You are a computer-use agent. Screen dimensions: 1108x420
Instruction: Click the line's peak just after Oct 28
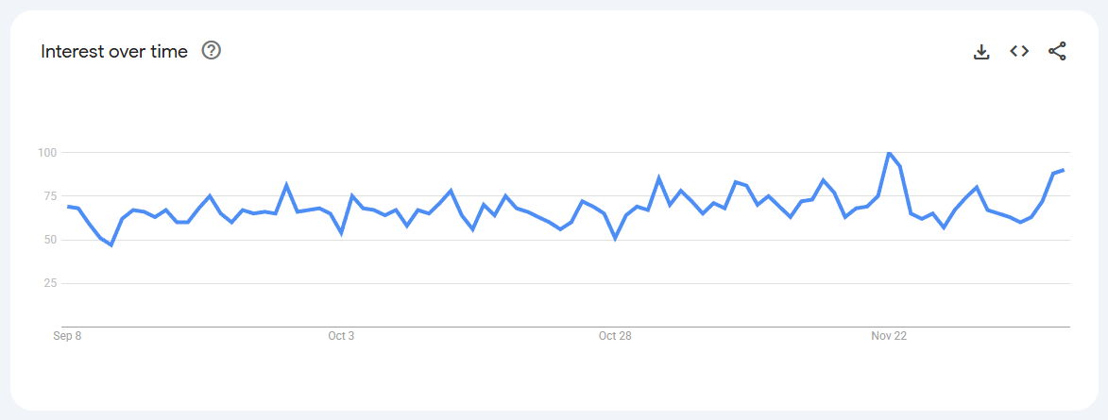point(658,177)
